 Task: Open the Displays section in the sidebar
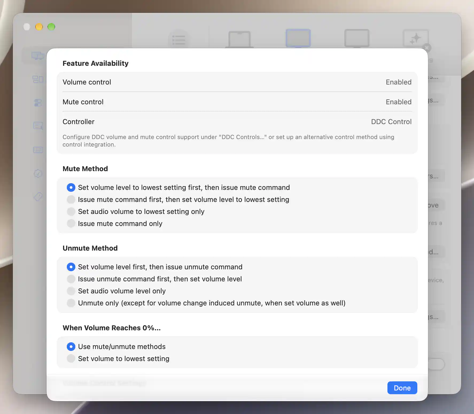pyautogui.click(x=37, y=56)
